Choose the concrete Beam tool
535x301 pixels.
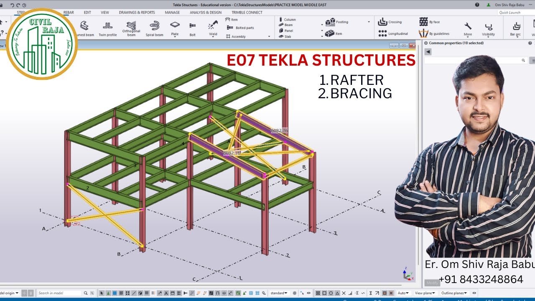pyautogui.click(x=286, y=25)
